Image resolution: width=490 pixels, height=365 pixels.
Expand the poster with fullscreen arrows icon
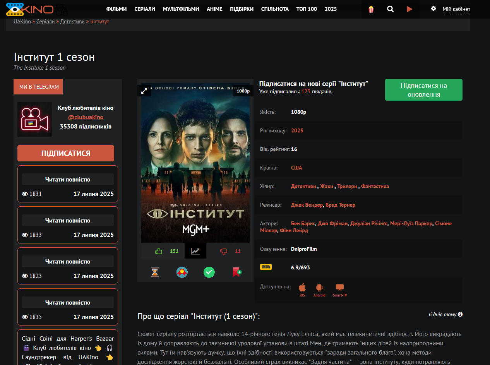pos(144,91)
